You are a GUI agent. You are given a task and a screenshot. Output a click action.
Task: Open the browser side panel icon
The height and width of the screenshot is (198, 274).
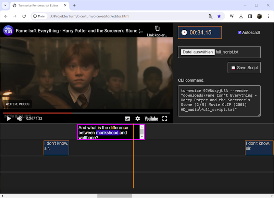pos(250,16)
